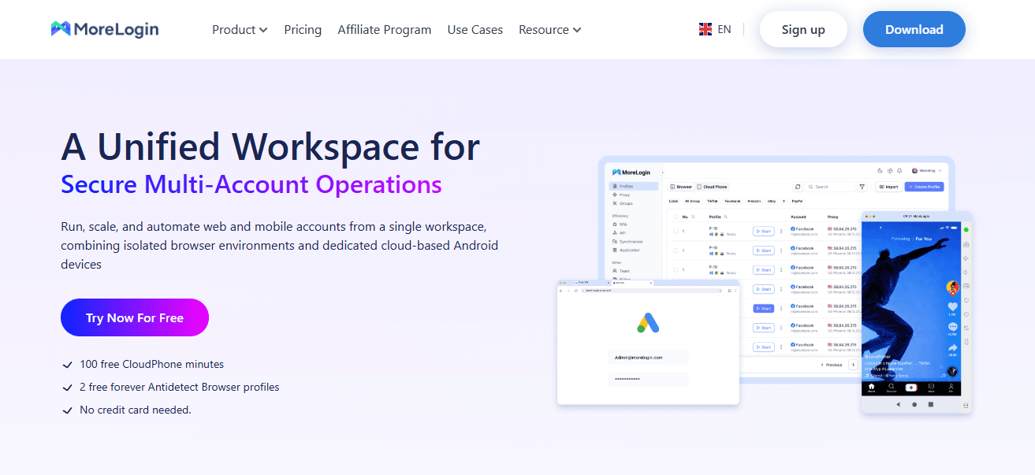This screenshot has height=475, width=1035.
Task: Expand the Marketing account dropdown in dashboard
Action: click(926, 170)
